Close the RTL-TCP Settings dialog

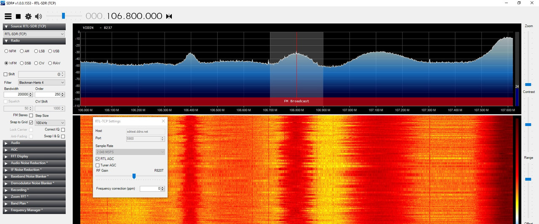(163, 121)
